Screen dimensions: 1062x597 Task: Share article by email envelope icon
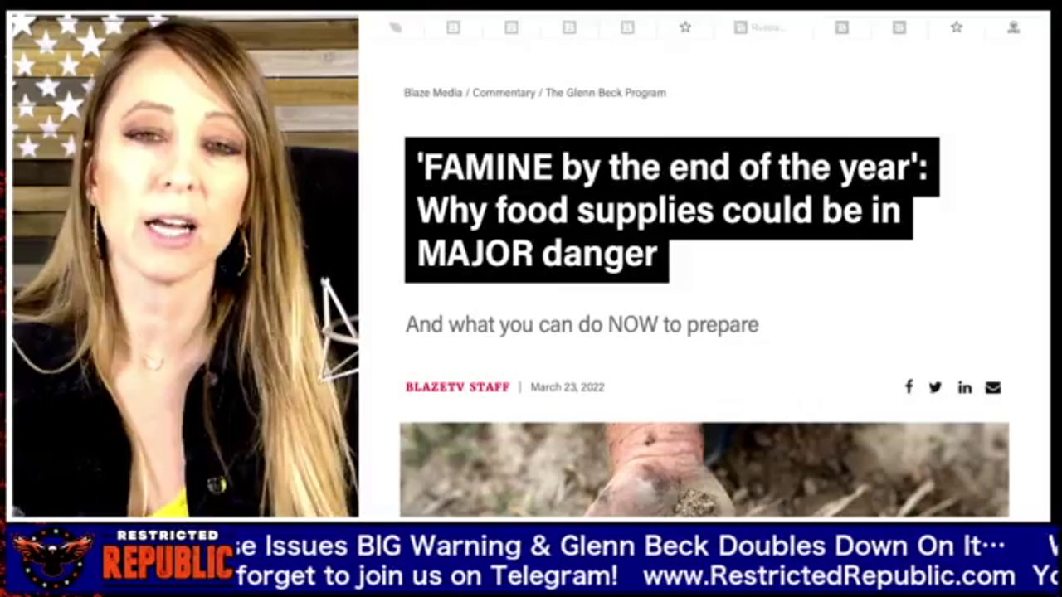993,387
